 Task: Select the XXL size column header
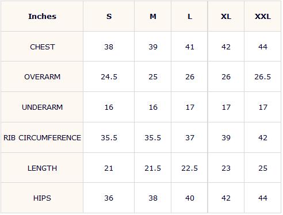(263, 16)
